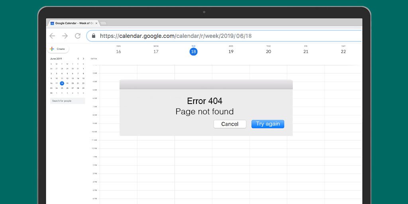Close the Google Calendar browser tab

[96, 23]
